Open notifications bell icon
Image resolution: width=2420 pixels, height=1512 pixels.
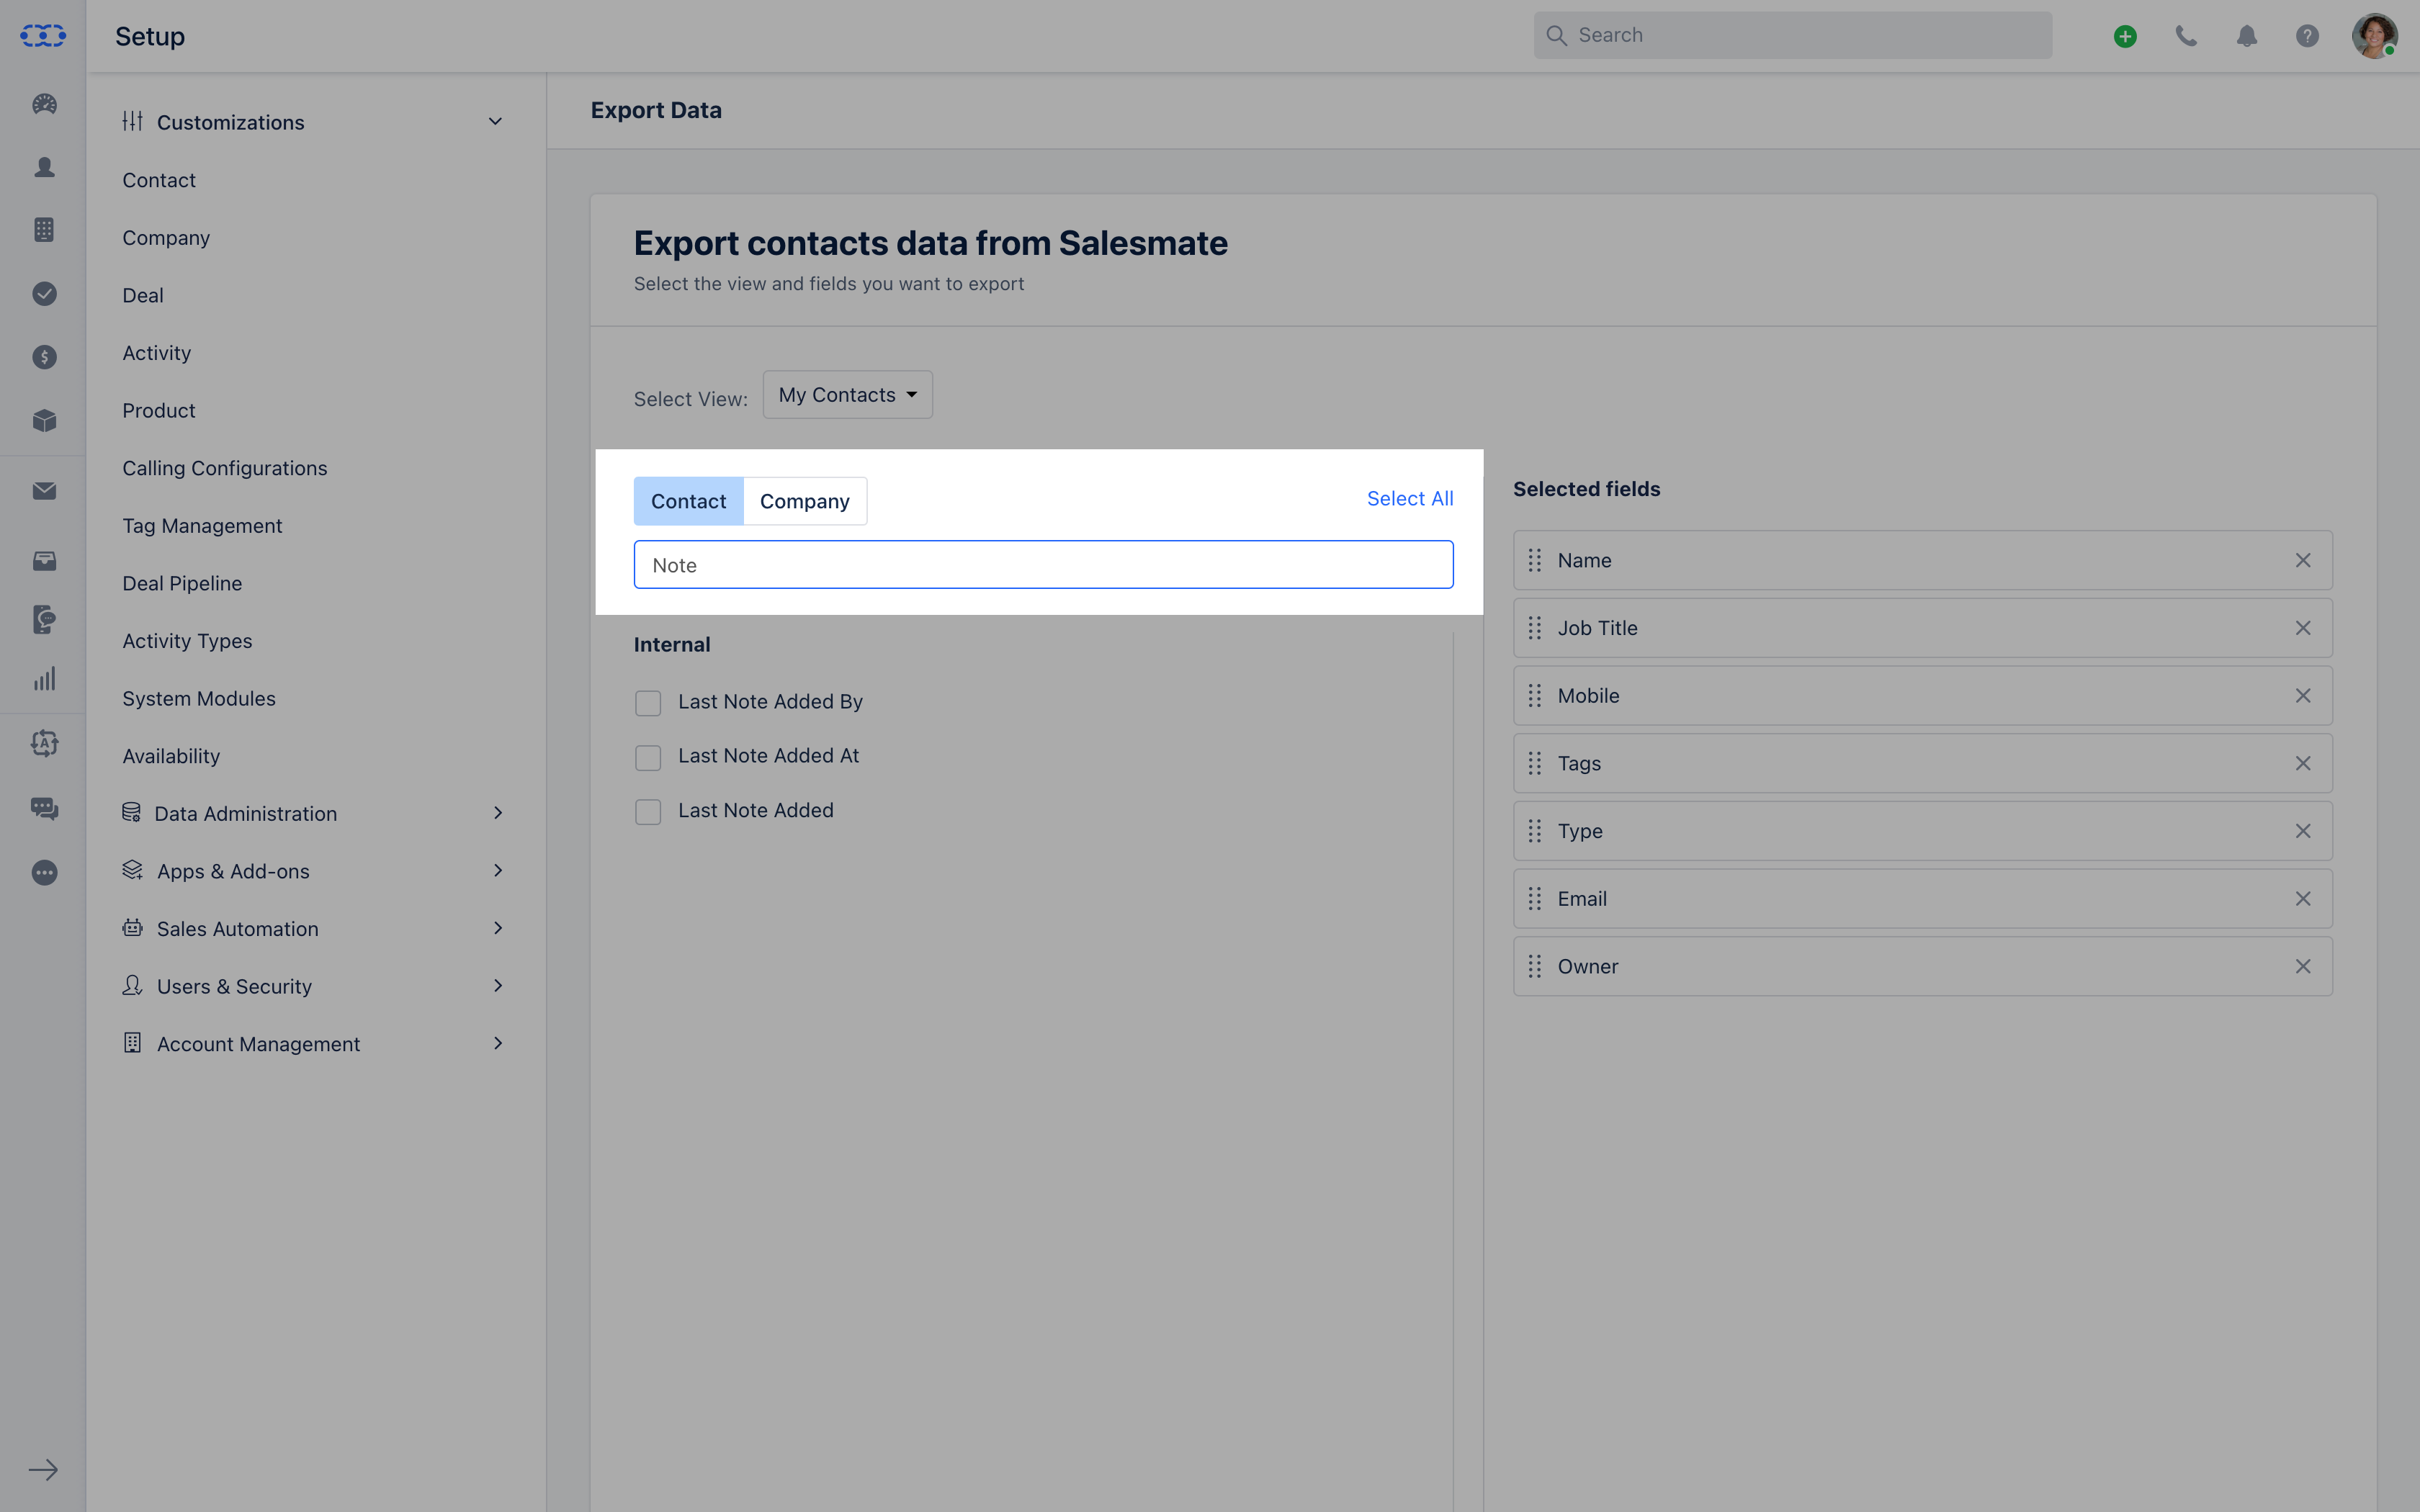tap(2247, 36)
